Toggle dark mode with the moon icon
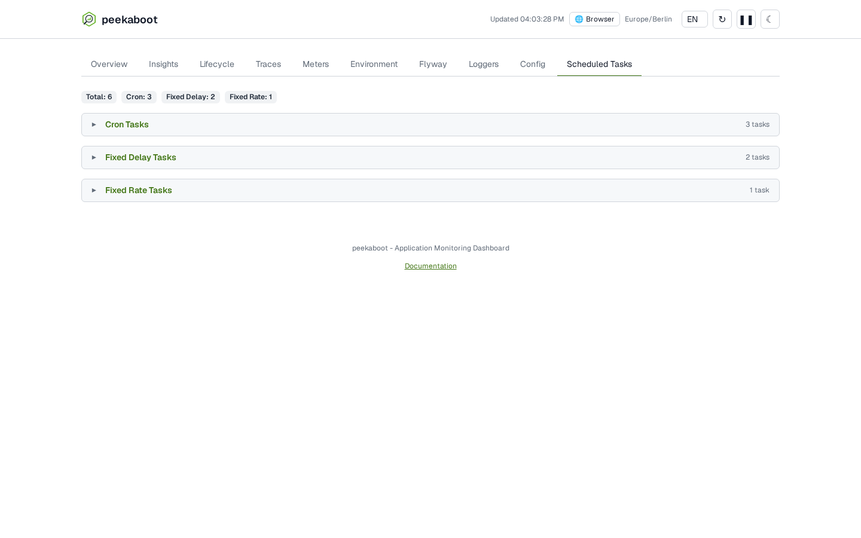Image resolution: width=861 pixels, height=538 pixels. 770,19
